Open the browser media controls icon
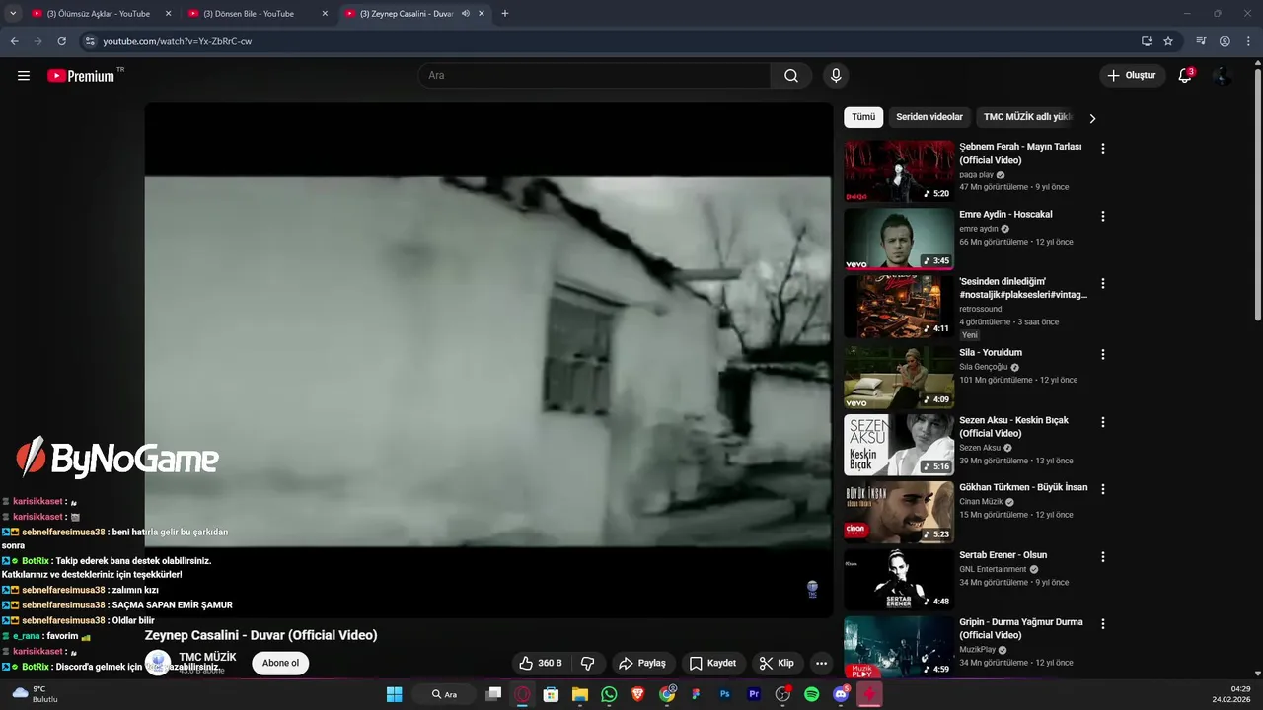The width and height of the screenshot is (1263, 710). point(1201,41)
